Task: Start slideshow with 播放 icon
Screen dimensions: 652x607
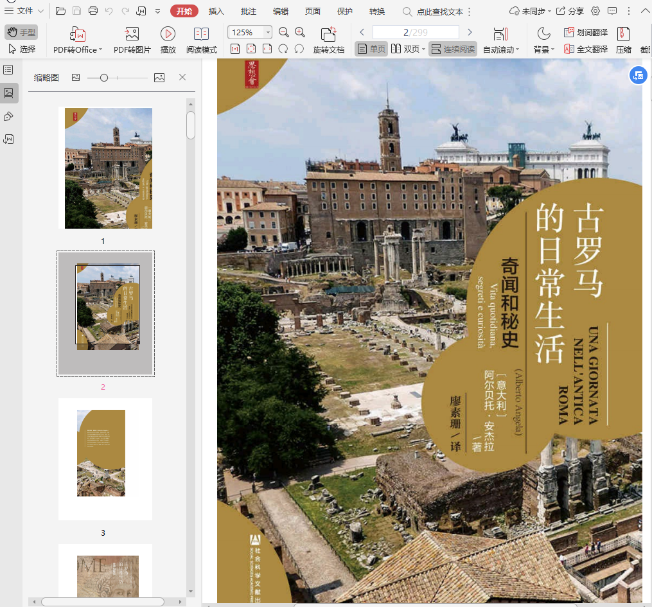Action: [x=168, y=35]
